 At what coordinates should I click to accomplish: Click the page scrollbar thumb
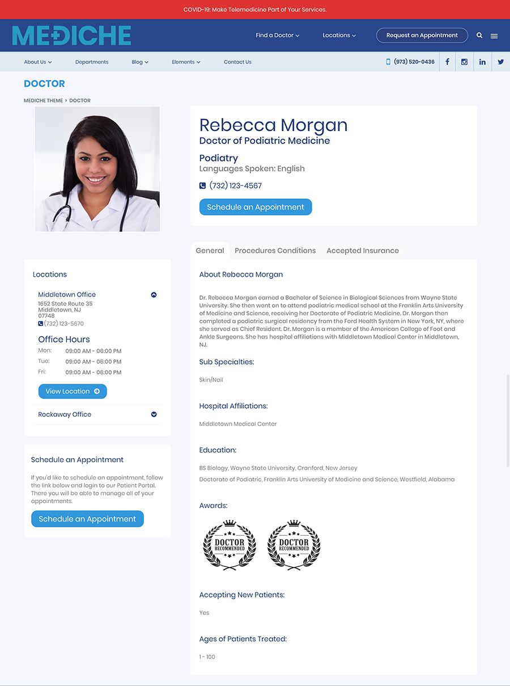[508, 421]
